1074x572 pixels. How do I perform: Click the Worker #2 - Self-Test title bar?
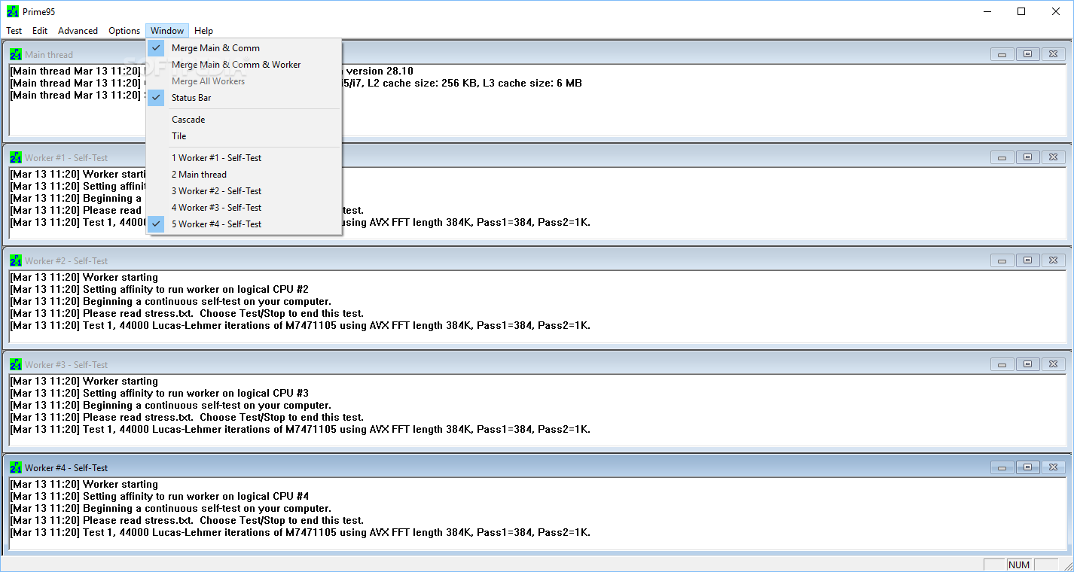tap(536, 260)
